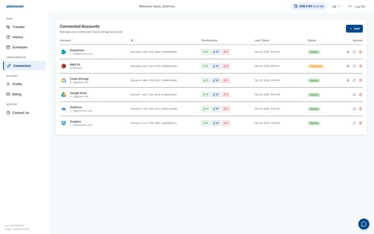
Task: Click the Google Drive account name
Action: tap(78, 93)
